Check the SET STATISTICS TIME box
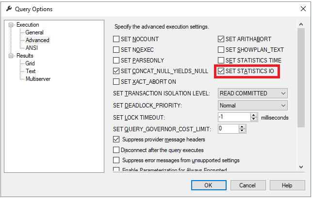 pos(222,61)
